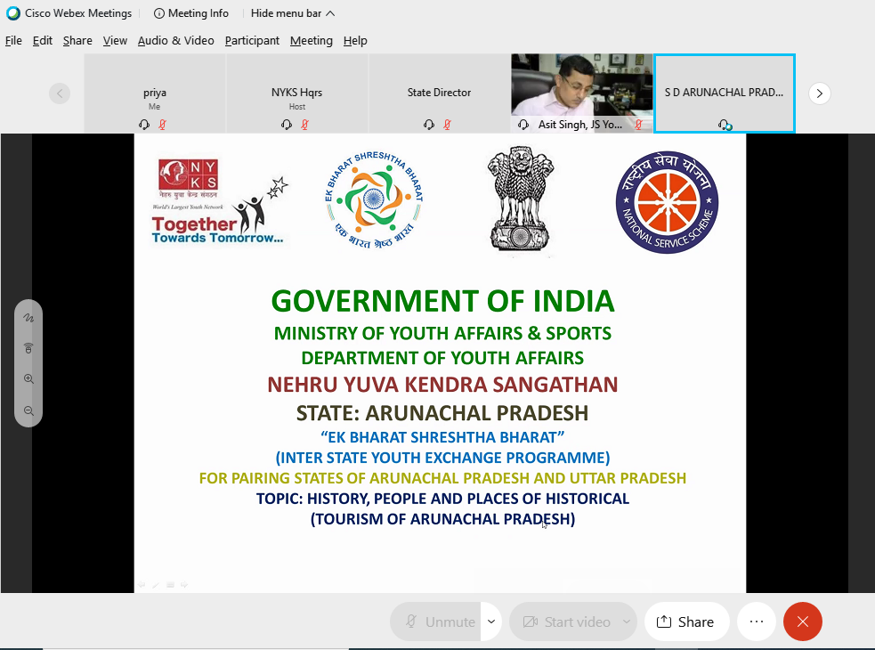Open the Edit menu
The height and width of the screenshot is (650, 875).
coord(43,41)
